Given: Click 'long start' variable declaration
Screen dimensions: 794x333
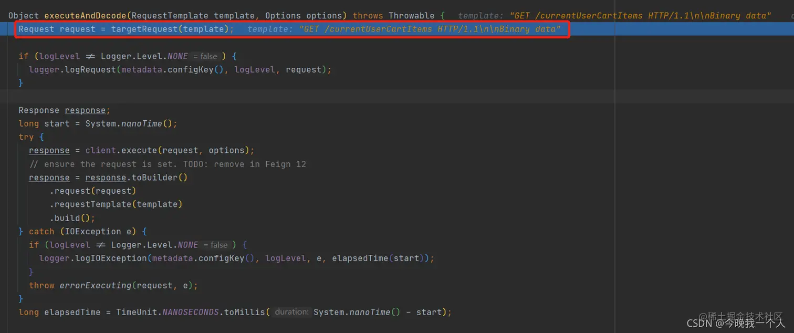Looking at the screenshot, I should click(44, 123).
